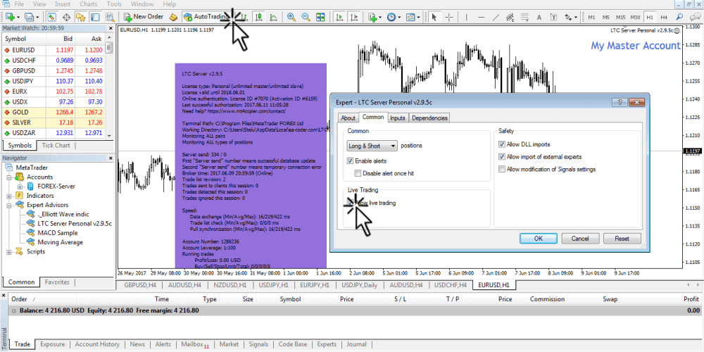Open the search magnifier icon
704x352 pixels.
(x=680, y=17)
